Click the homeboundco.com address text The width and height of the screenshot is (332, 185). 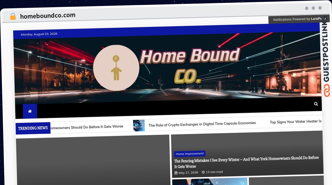(48, 16)
